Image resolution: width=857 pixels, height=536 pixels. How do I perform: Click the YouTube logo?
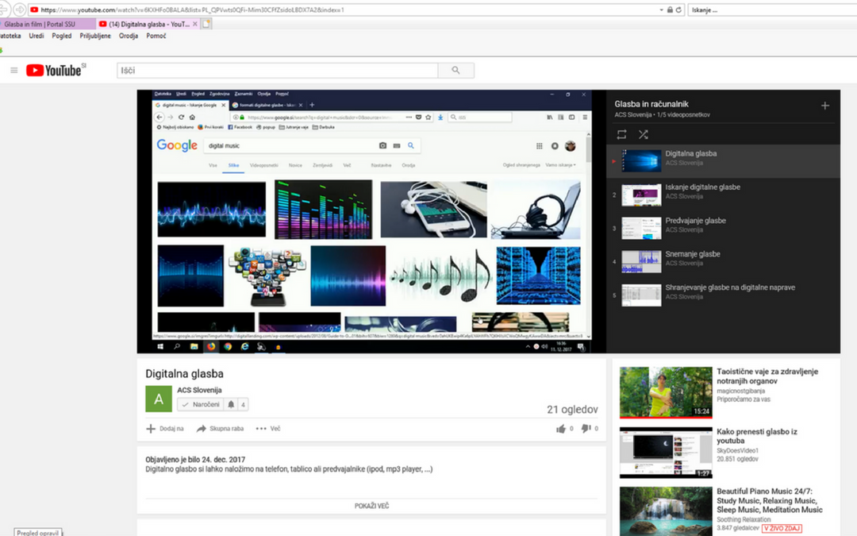[54, 71]
